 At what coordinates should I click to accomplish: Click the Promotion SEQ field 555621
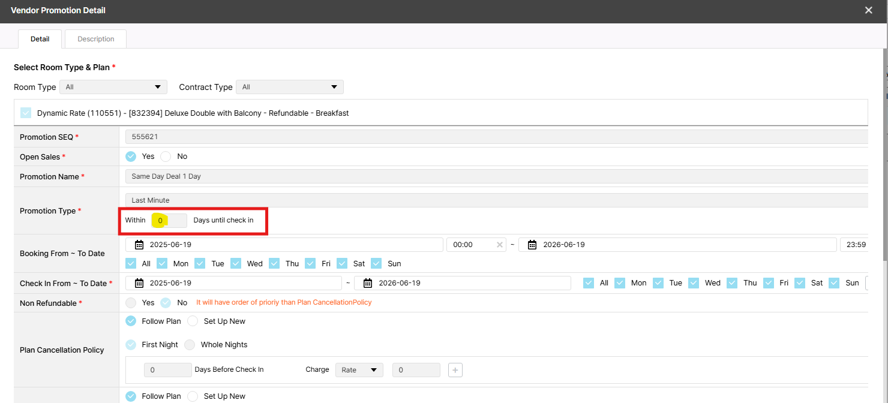497,137
